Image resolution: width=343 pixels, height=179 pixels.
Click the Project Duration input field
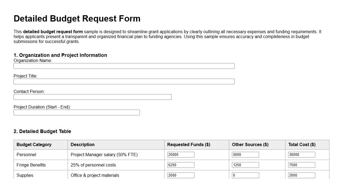pyautogui.click(x=77, y=112)
